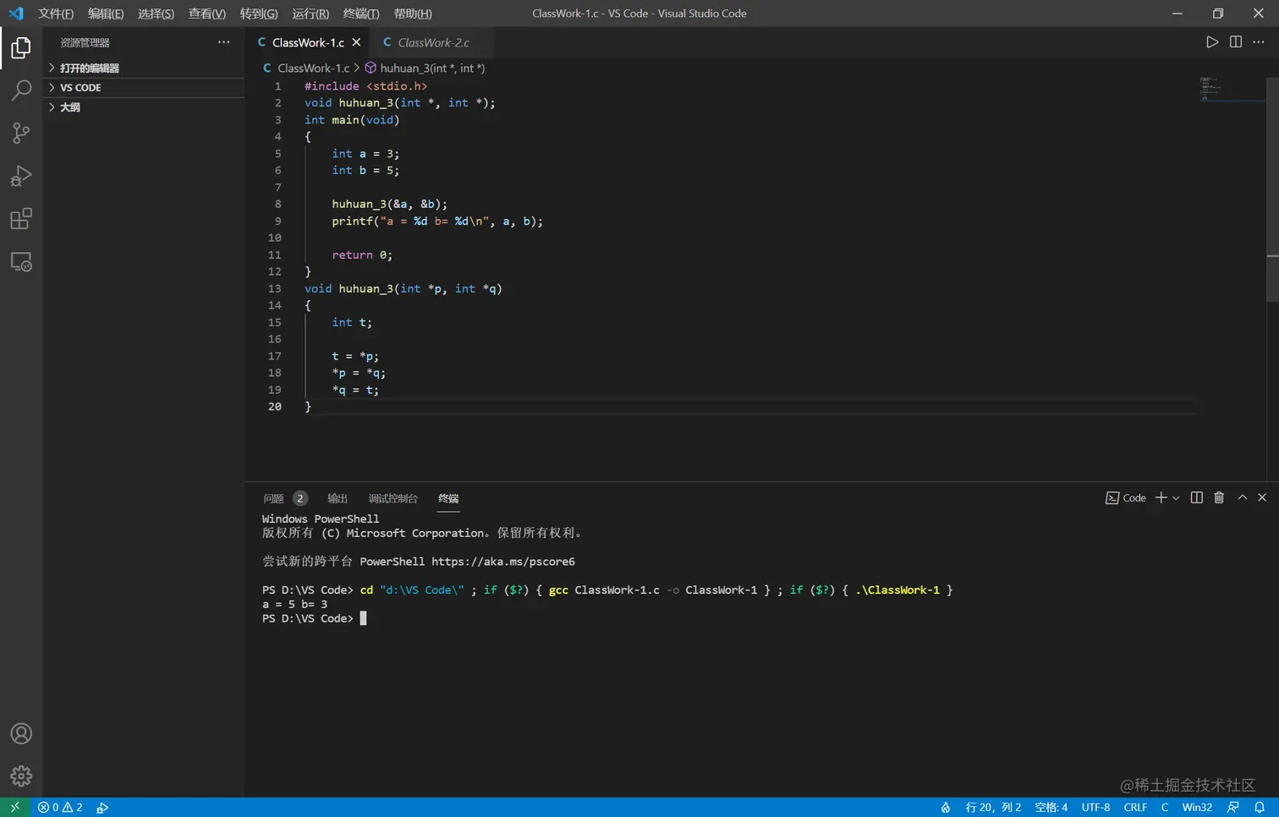
Task: Click the "huhuan_3(&a, &b);" code line
Action: pos(389,204)
